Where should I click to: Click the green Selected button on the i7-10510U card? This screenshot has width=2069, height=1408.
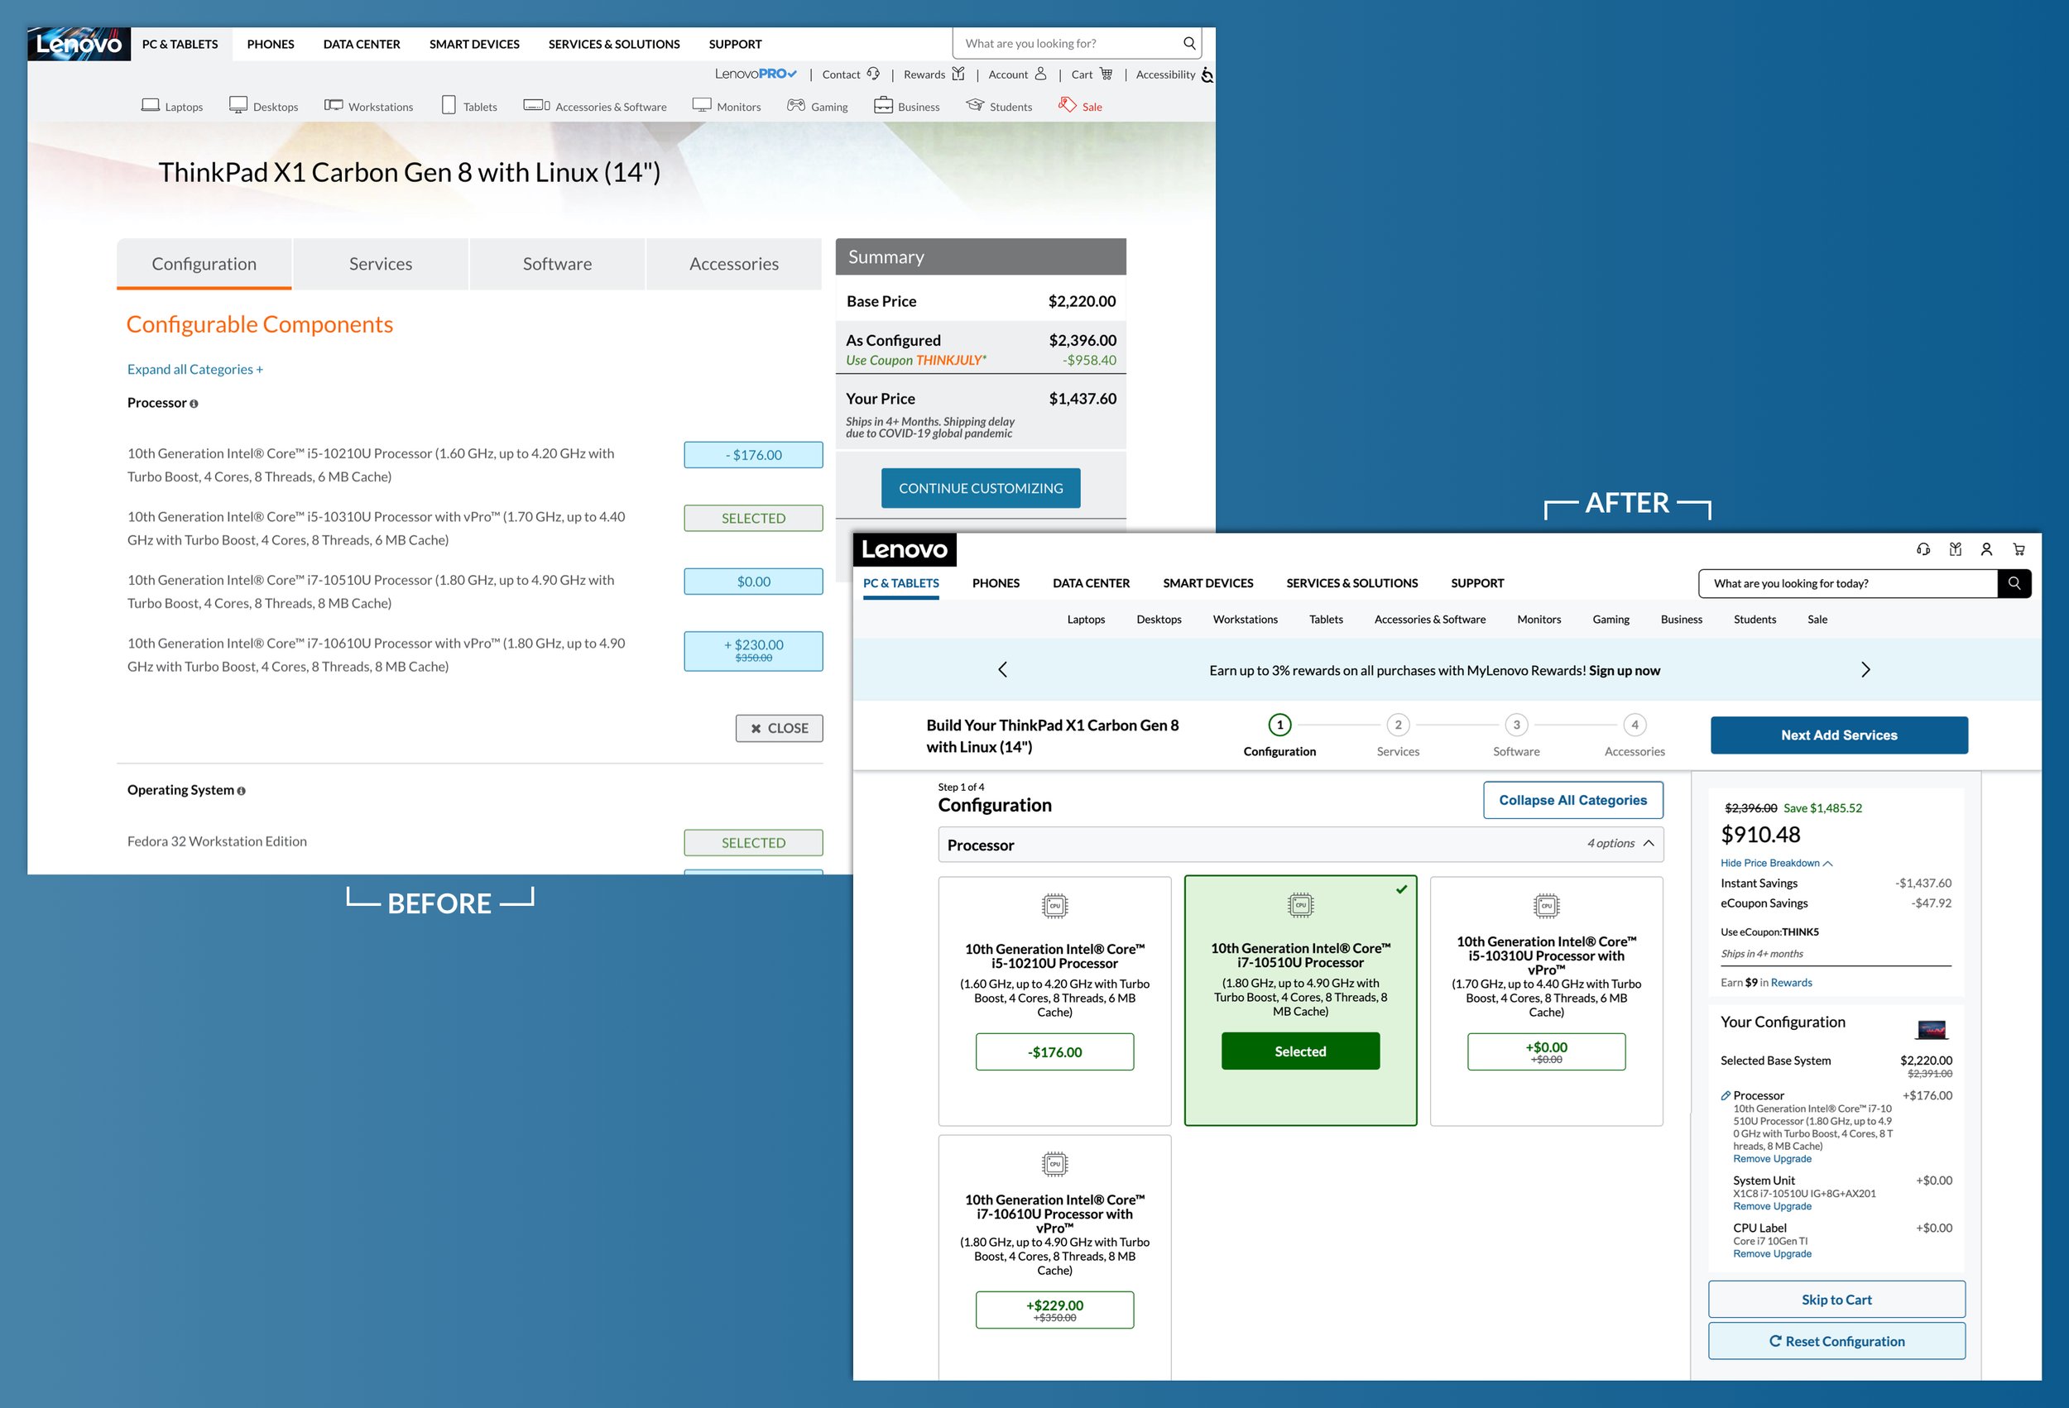pyautogui.click(x=1301, y=1051)
